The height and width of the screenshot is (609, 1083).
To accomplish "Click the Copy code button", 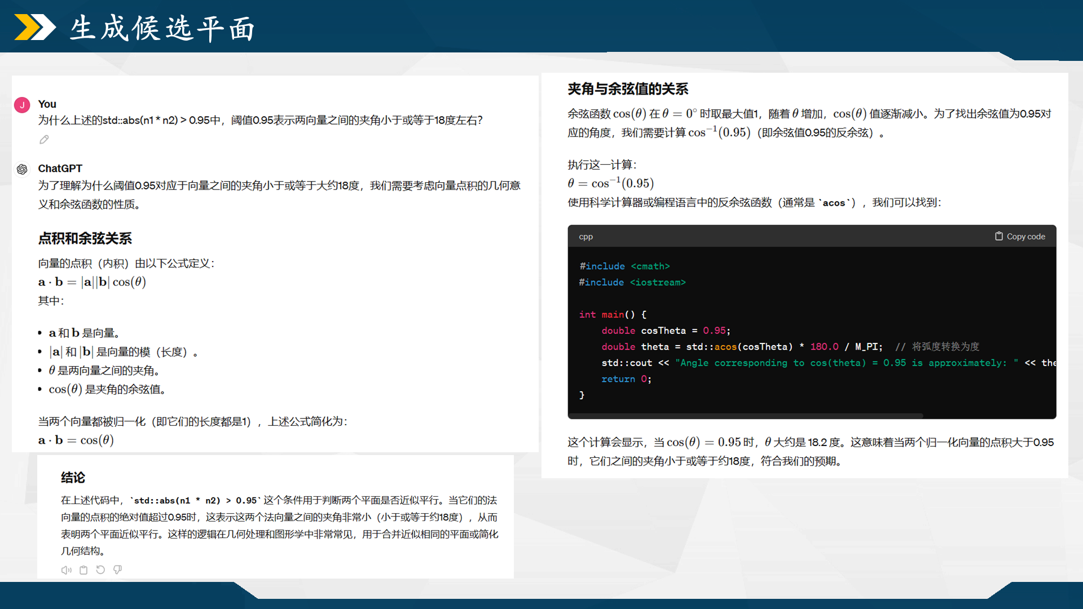I will coord(1020,236).
